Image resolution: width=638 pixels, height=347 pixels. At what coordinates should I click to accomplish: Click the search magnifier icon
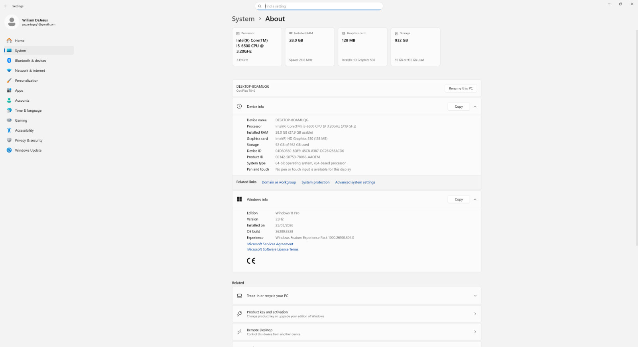[260, 6]
